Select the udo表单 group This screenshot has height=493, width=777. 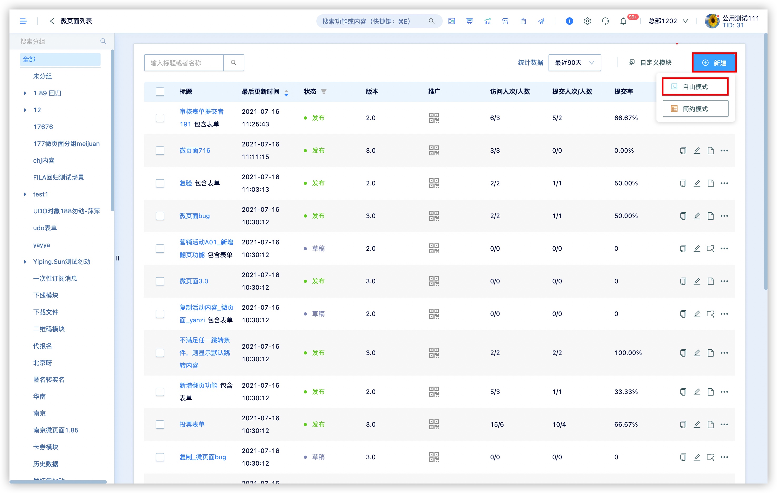click(45, 228)
